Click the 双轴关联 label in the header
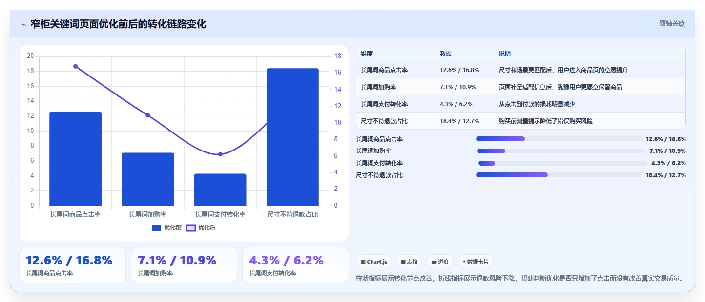The height and width of the screenshot is (302, 705). 672,23
